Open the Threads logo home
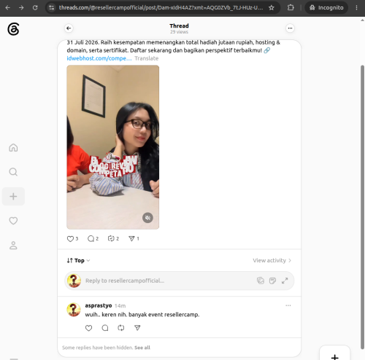The height and width of the screenshot is (360, 365). tap(13, 29)
